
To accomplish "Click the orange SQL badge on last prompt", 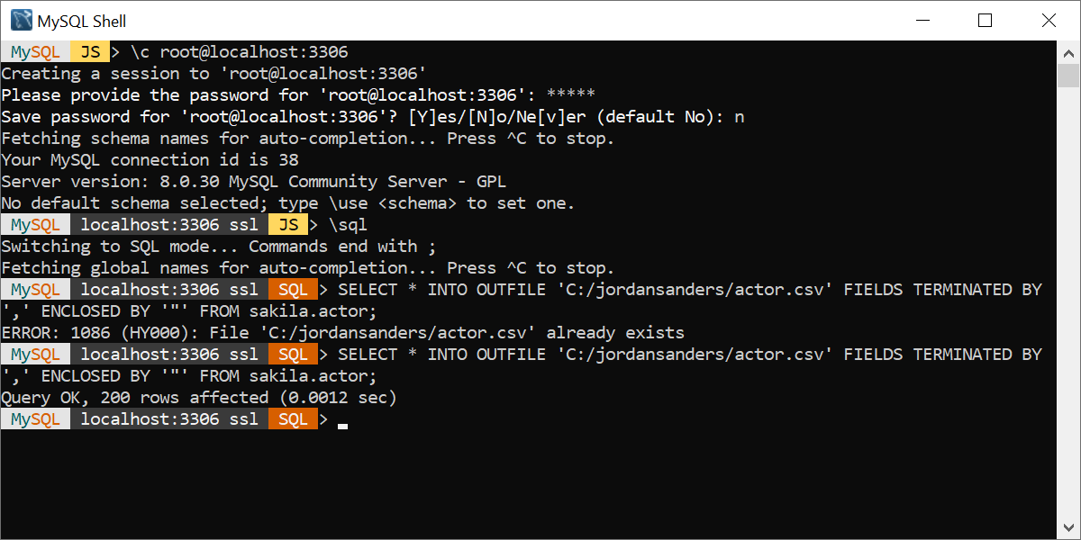I will click(x=292, y=419).
